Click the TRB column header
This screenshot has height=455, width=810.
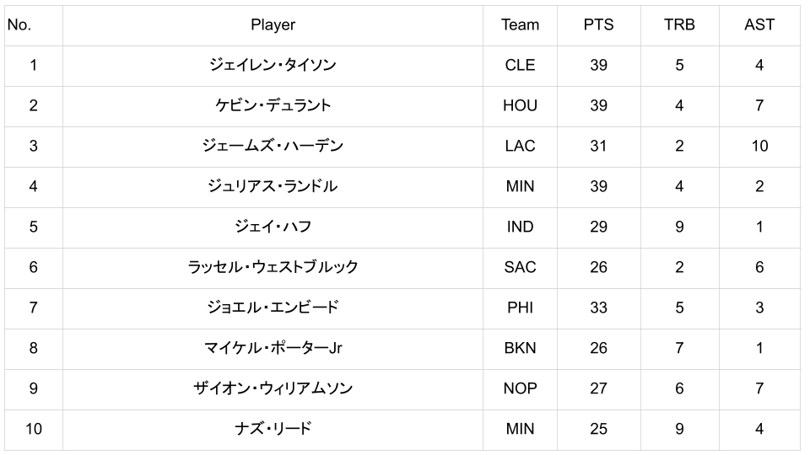[x=679, y=25]
